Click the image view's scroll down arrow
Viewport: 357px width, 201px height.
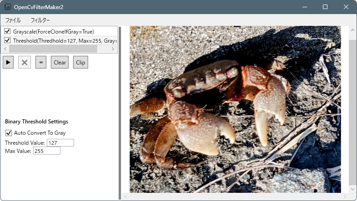352,189
